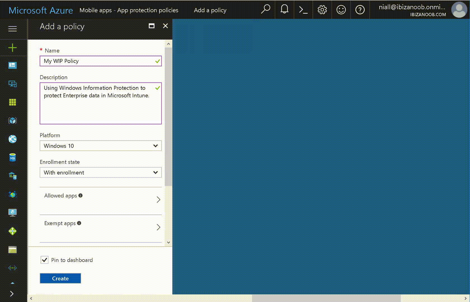Click the Microsoft Azure logo link
This screenshot has height=302, width=470.
[x=41, y=10]
